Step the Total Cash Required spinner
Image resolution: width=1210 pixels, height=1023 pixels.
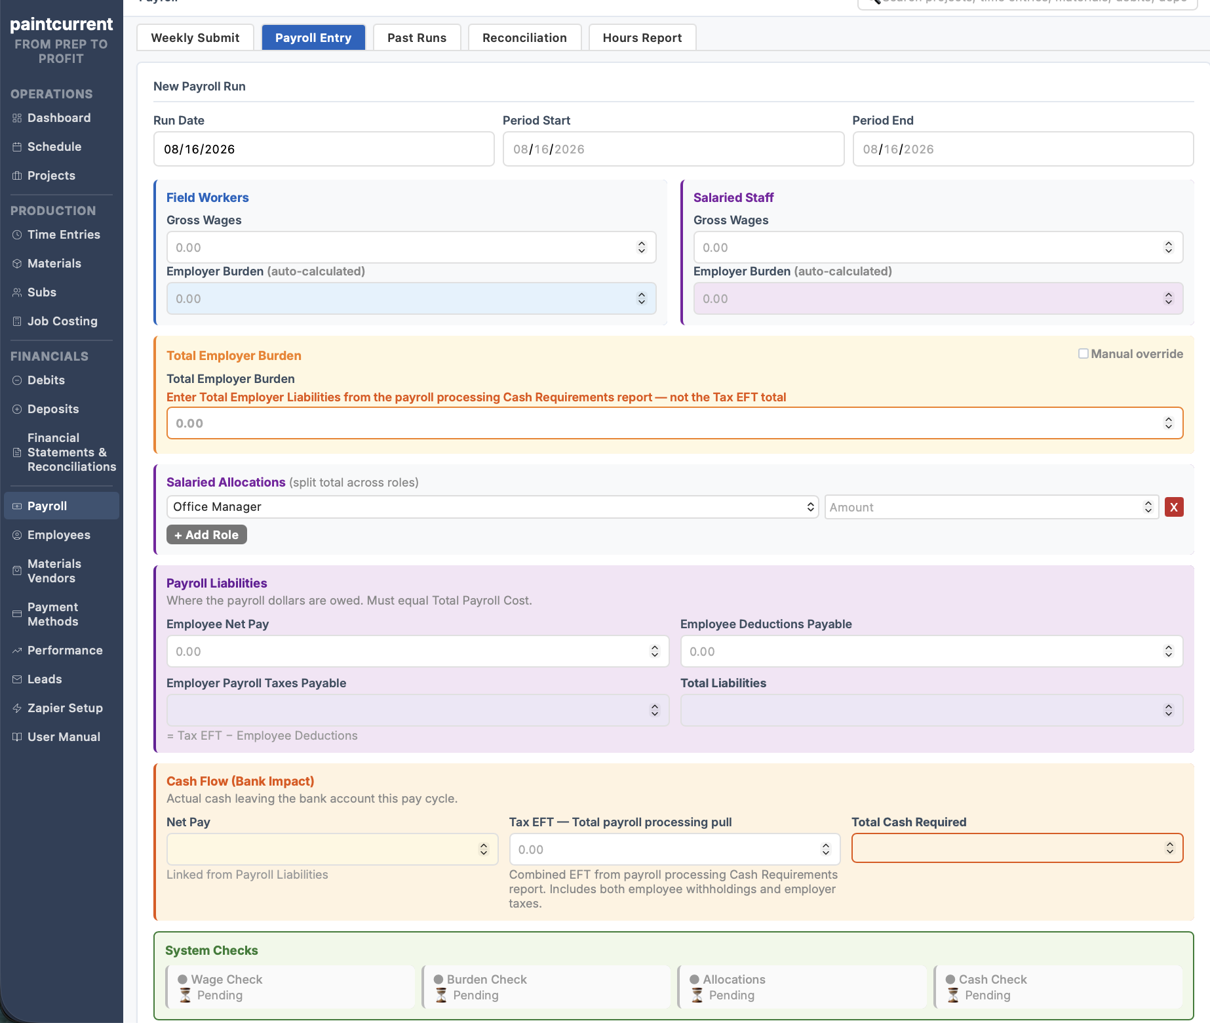pyautogui.click(x=1170, y=848)
